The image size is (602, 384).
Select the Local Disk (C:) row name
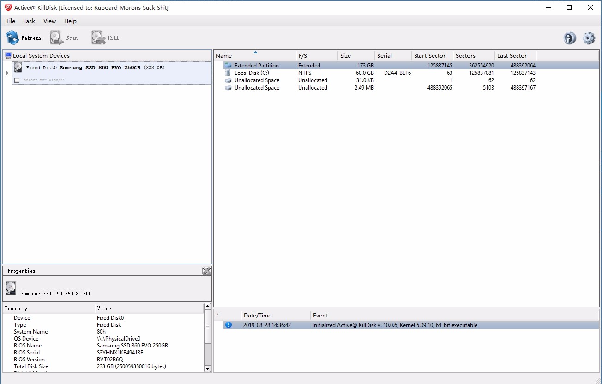(x=252, y=73)
